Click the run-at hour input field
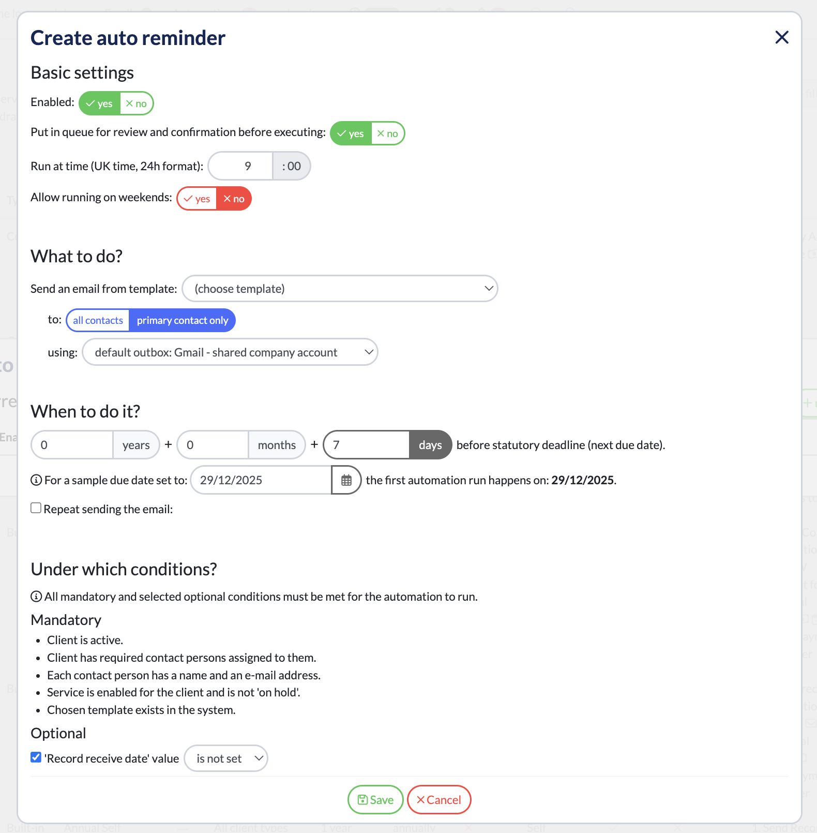Screen dimensions: 817x833 tap(241, 167)
